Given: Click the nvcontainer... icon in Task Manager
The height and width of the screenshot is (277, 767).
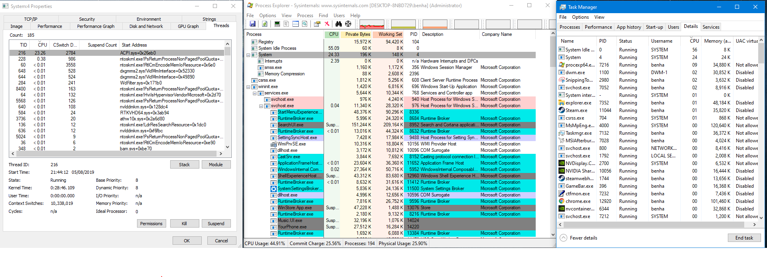Looking at the screenshot, I should point(562,209).
